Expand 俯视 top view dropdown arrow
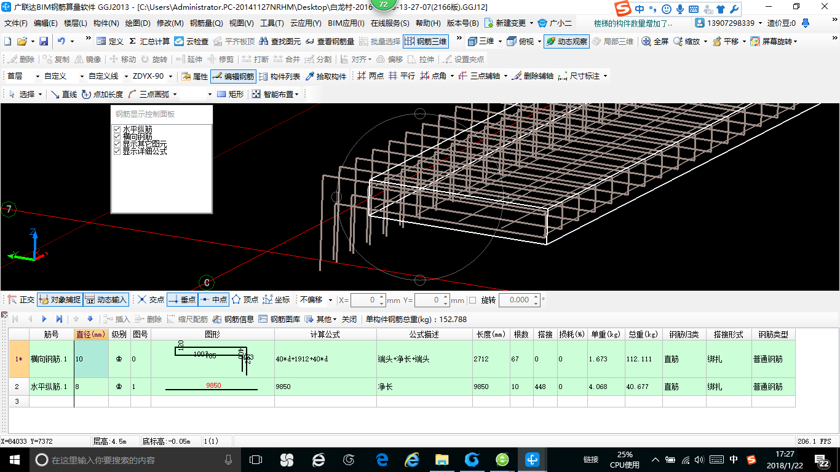 pos(539,41)
